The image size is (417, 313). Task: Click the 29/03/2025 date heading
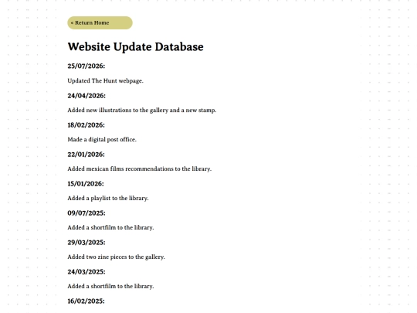tap(86, 243)
